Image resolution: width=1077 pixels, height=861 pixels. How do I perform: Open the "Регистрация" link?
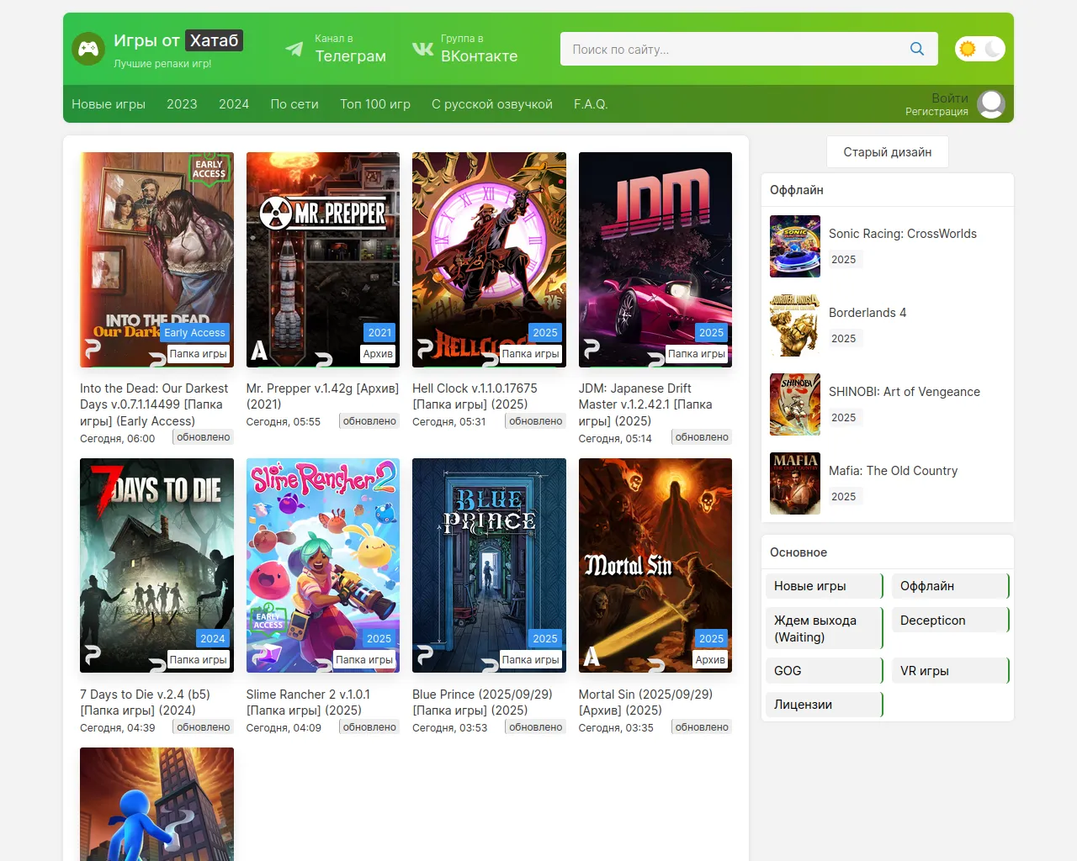click(x=936, y=112)
